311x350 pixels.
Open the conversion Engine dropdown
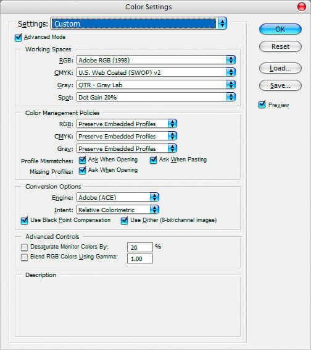tap(118, 197)
